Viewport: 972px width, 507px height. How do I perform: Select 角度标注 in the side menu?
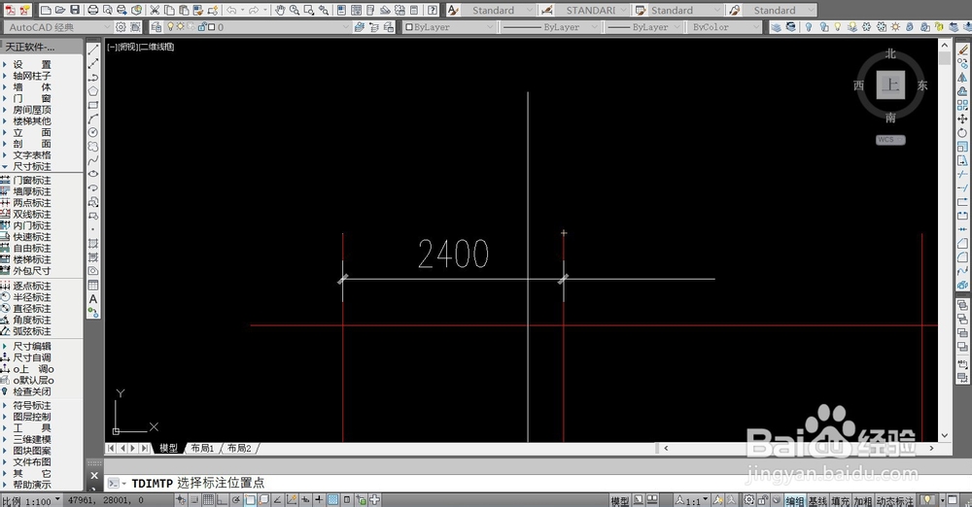point(32,320)
